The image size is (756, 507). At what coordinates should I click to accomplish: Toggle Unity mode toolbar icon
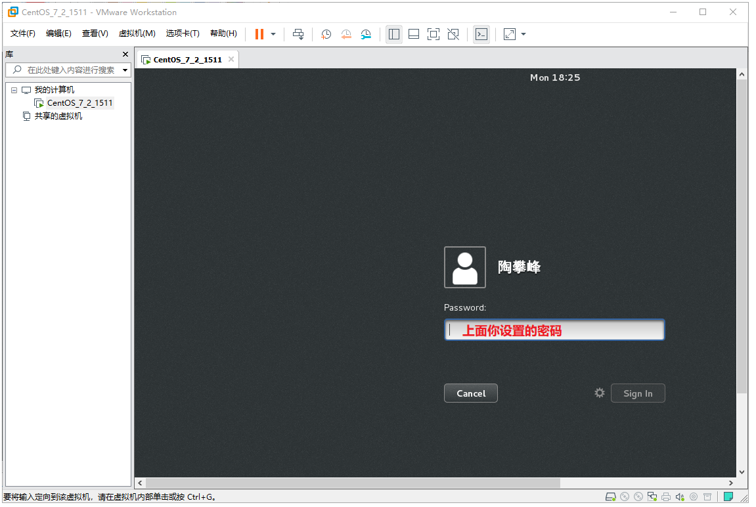pos(453,34)
